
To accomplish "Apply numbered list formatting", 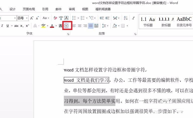I will 83,18.
